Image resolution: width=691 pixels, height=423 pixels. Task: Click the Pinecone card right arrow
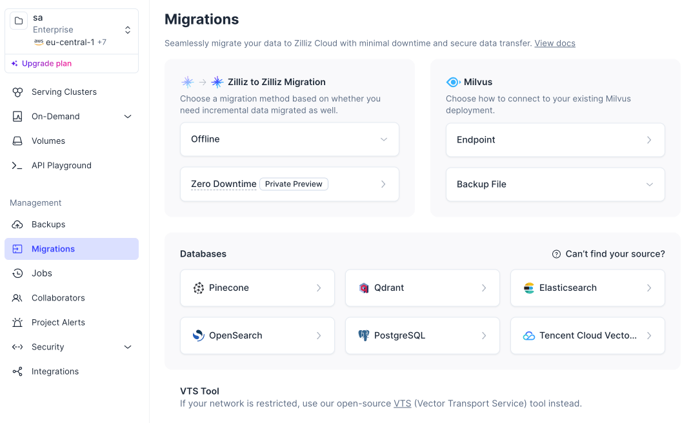[319, 288]
